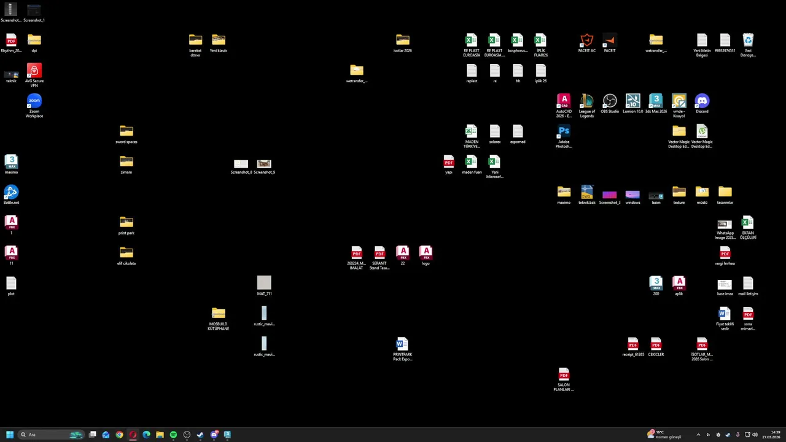Screen dimensions: 786x442
Task: Select the CEKICLER PDF file
Action: (x=656, y=347)
